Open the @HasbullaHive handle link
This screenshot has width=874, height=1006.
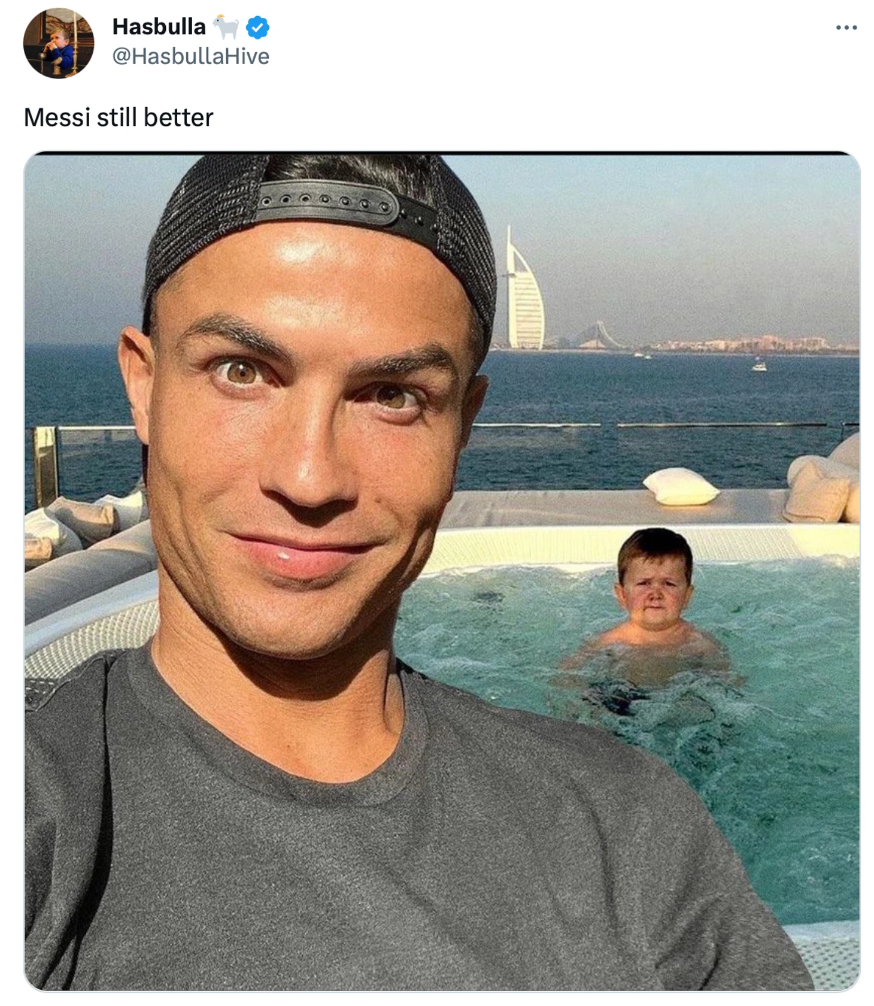tap(191, 56)
